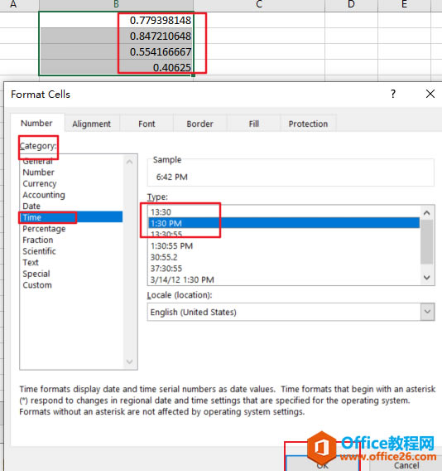Select the Text category

[72, 263]
